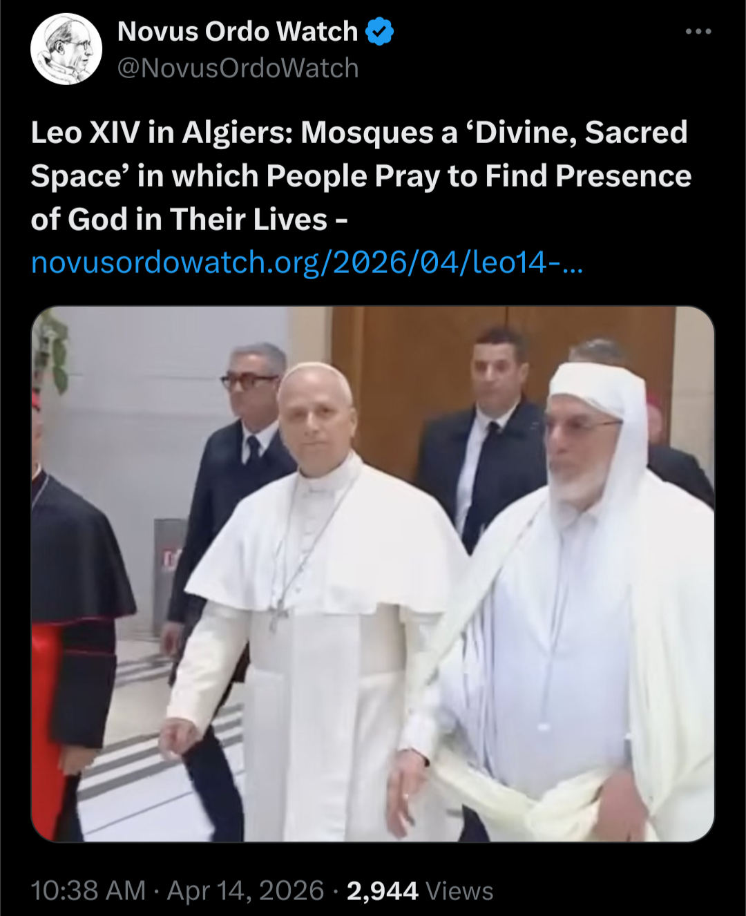Tap the line "of God in Their Lives"
The height and width of the screenshot is (916, 746).
pos(189,220)
